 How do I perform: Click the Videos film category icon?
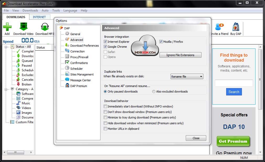pyautogui.click(x=18, y=108)
